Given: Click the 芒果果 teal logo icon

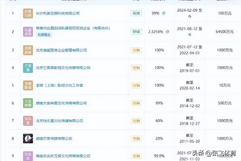Looking at the screenshot, I should click(x=28, y=68).
